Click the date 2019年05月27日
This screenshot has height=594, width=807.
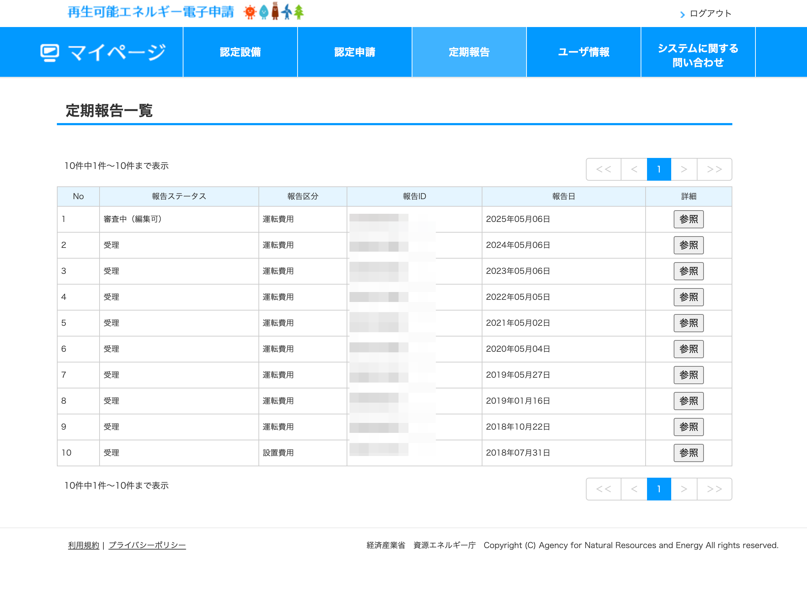(x=518, y=375)
